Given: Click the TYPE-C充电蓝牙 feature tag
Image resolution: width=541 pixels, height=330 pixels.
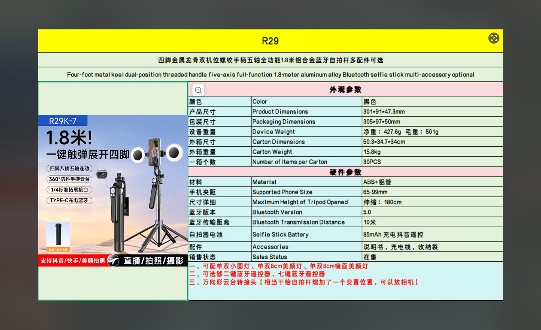Looking at the screenshot, I should coord(69,200).
